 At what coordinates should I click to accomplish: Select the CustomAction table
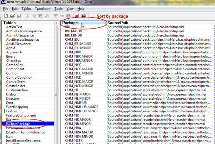[x=17, y=90]
